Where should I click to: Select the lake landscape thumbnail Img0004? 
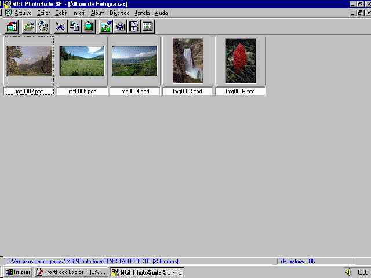(134, 61)
